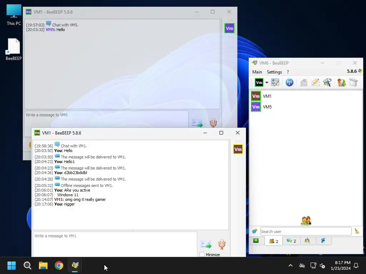The image size is (366, 274).
Task: Click the 'You: ARe you active' message line
Action: pos(62,190)
